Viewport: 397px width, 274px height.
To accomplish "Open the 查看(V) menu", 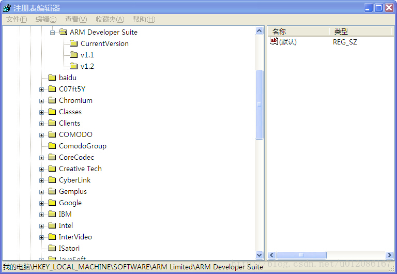I will tap(75, 19).
